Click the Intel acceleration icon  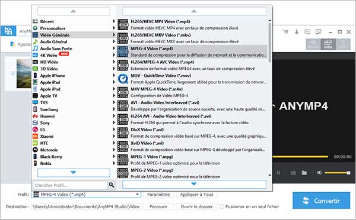coord(328,44)
